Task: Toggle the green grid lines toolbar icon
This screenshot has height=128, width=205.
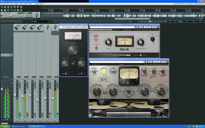Action: 15,10
